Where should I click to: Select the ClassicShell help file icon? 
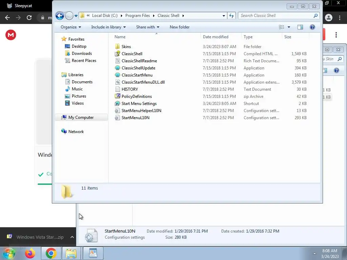(x=117, y=53)
